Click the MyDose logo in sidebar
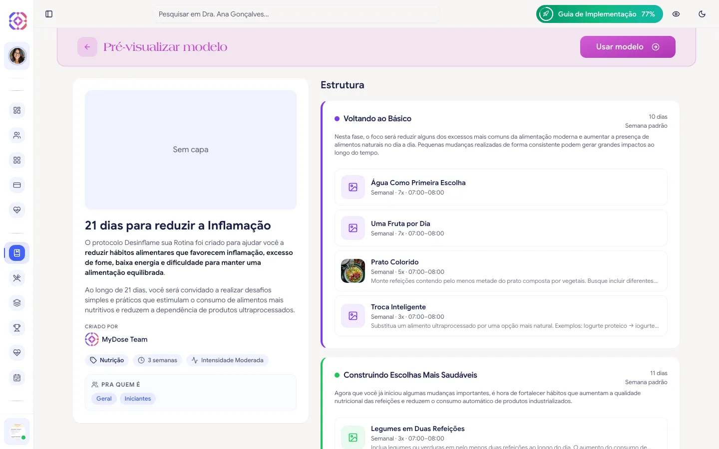 (17, 21)
